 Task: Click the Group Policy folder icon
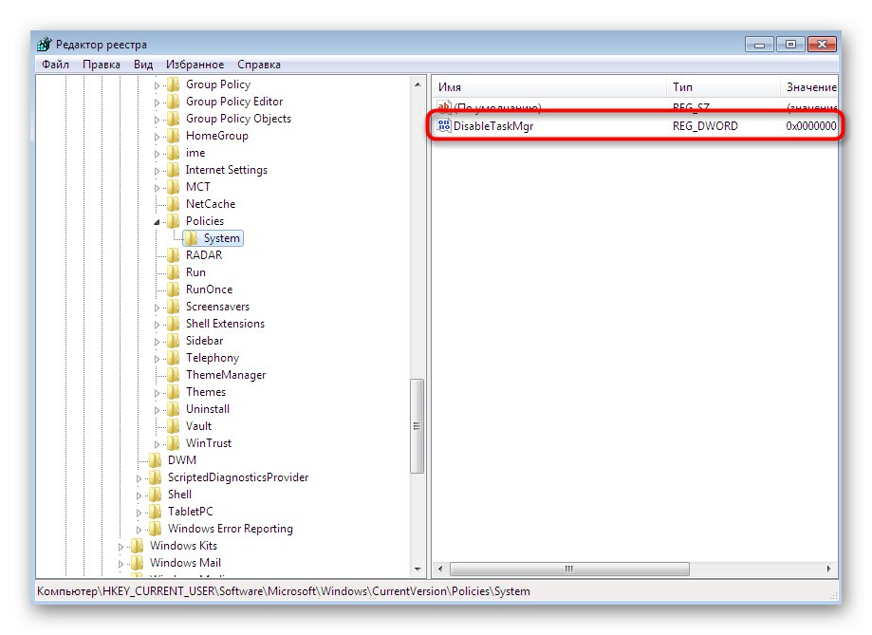[x=174, y=84]
